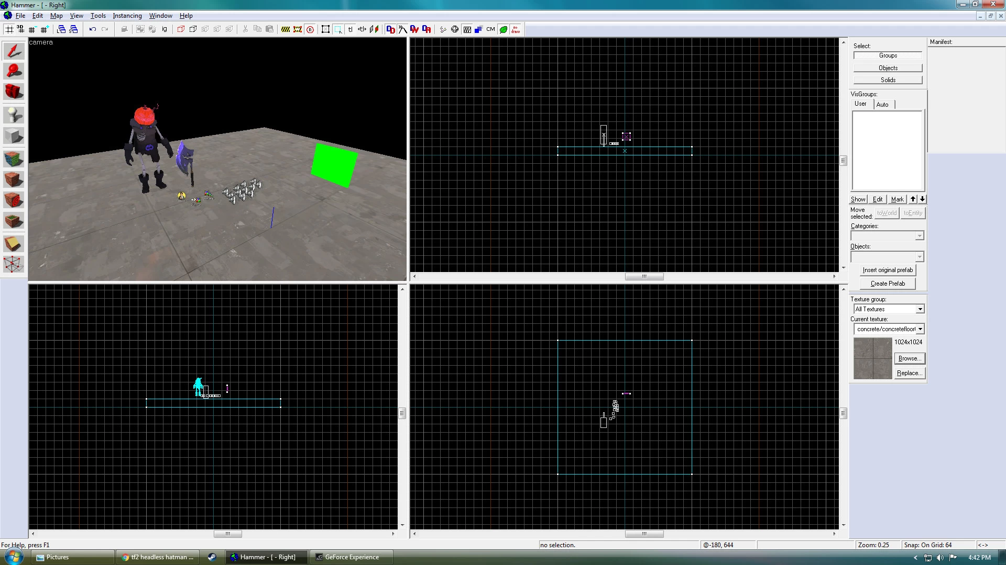Click the concrete texture preview thumbnail
The width and height of the screenshot is (1006, 565).
pos(872,358)
